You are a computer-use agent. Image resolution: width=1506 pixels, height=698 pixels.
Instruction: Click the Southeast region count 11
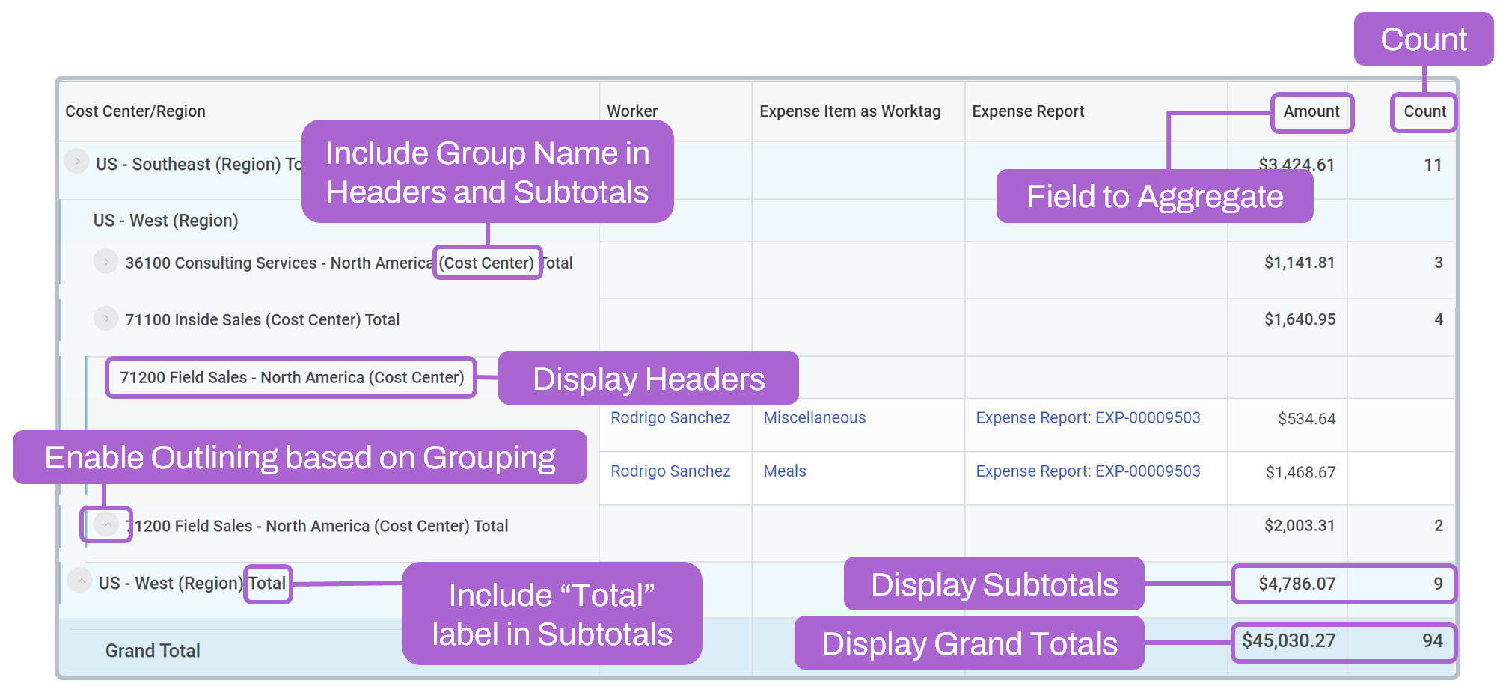tap(1433, 165)
